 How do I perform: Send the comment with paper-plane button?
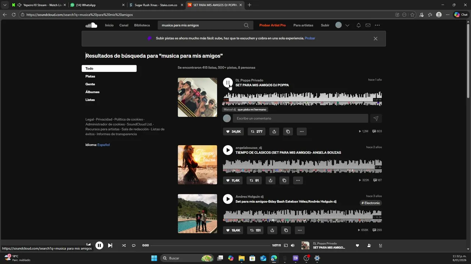tap(376, 118)
